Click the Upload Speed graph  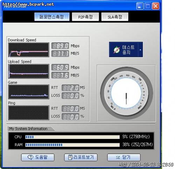[x=29, y=71]
